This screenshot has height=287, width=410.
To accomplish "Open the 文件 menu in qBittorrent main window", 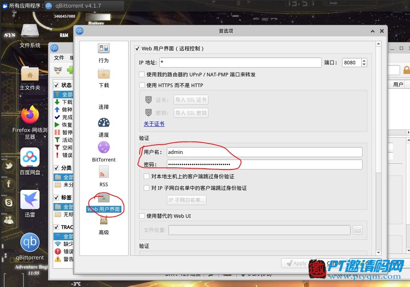I will [x=59, y=58].
